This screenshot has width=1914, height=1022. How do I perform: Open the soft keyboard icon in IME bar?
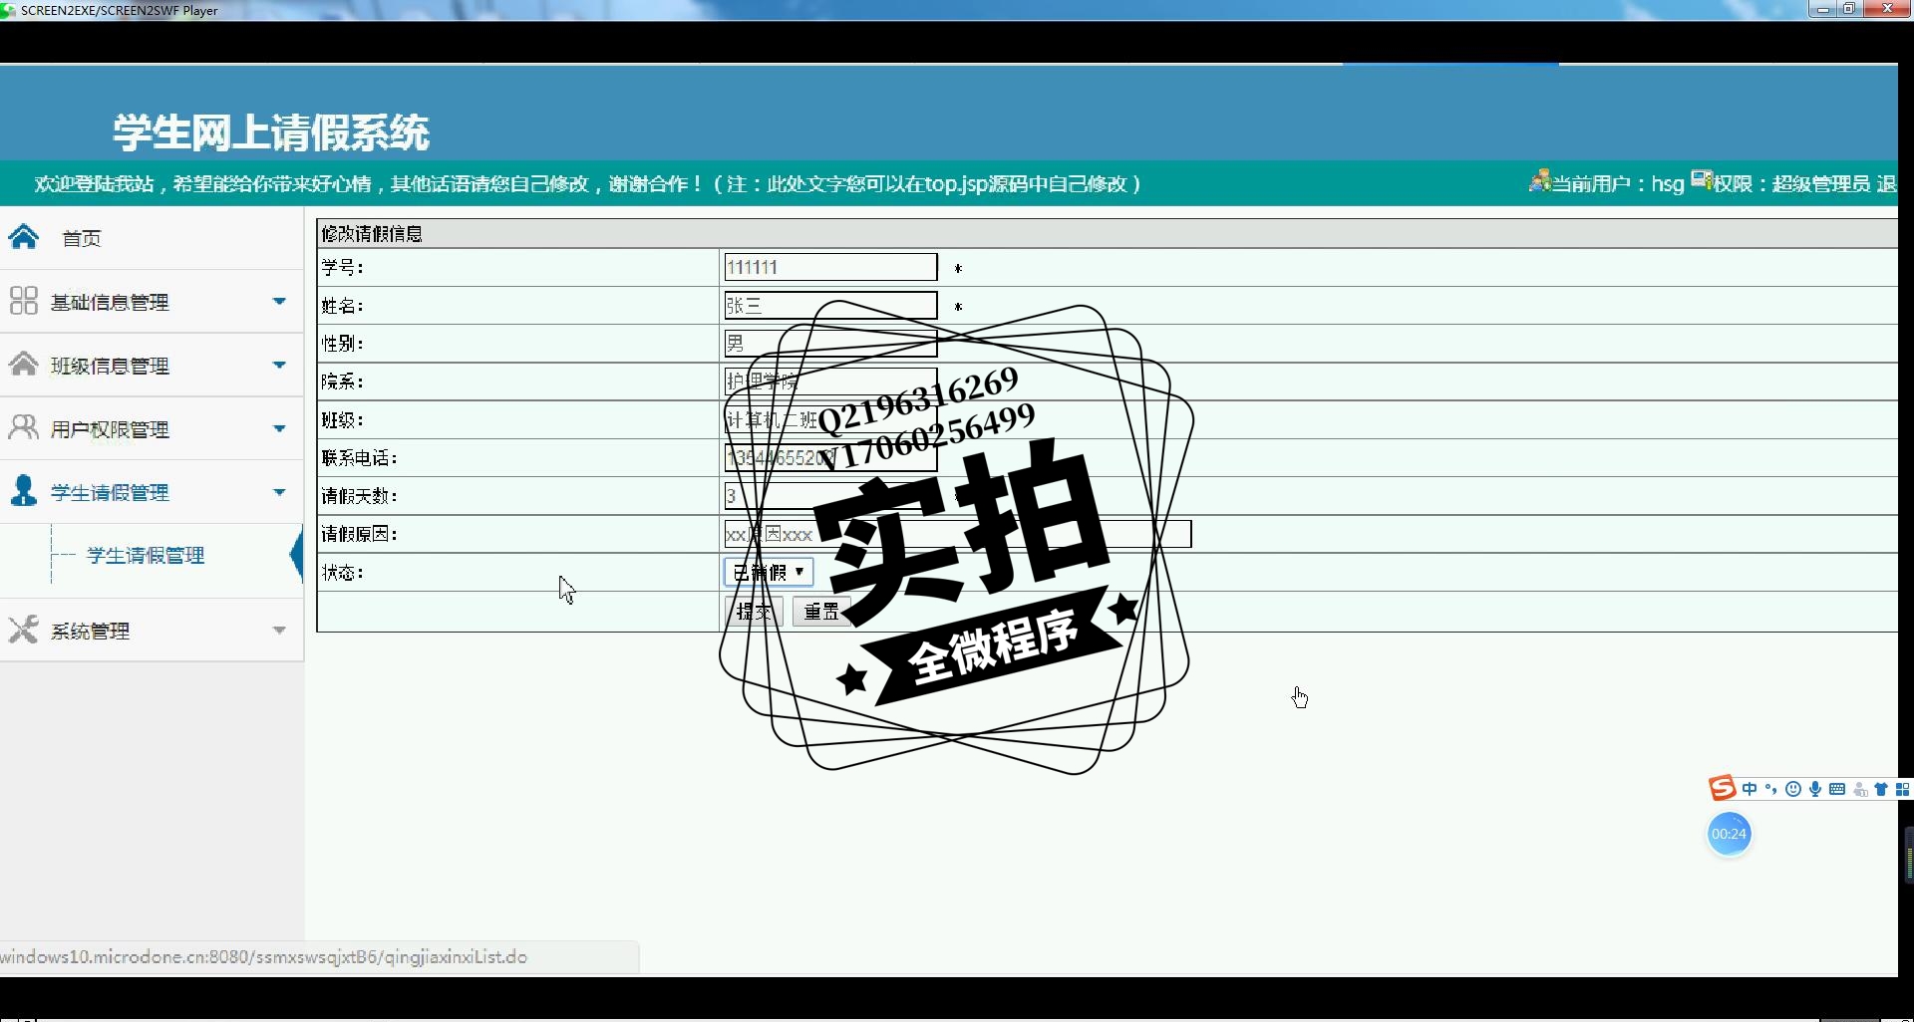1837,789
